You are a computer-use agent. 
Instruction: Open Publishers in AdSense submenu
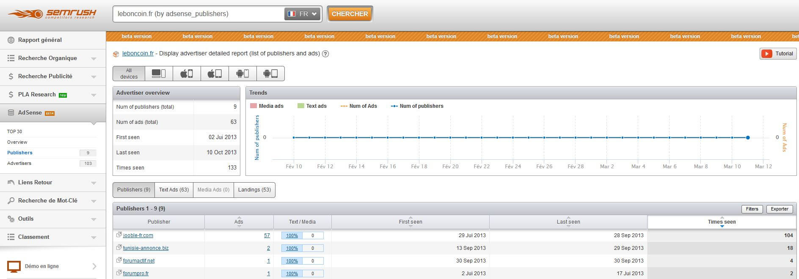coord(20,153)
